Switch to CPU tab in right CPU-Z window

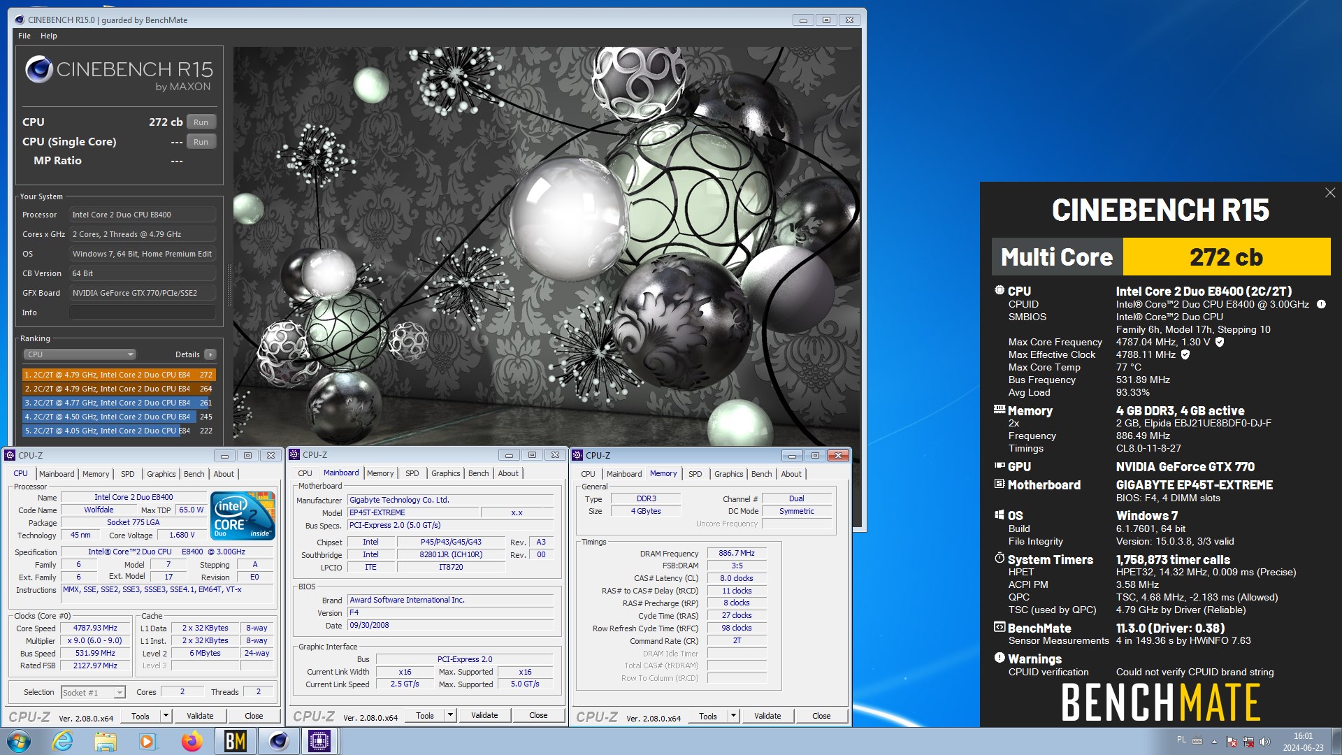click(589, 474)
